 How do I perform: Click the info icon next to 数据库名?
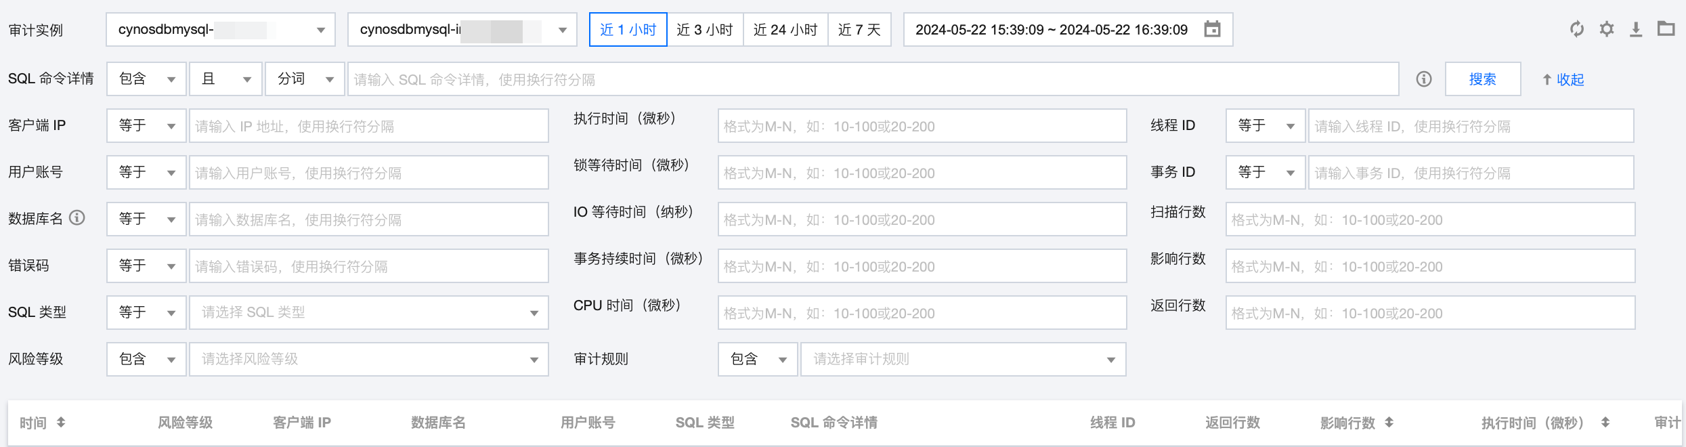click(x=77, y=217)
